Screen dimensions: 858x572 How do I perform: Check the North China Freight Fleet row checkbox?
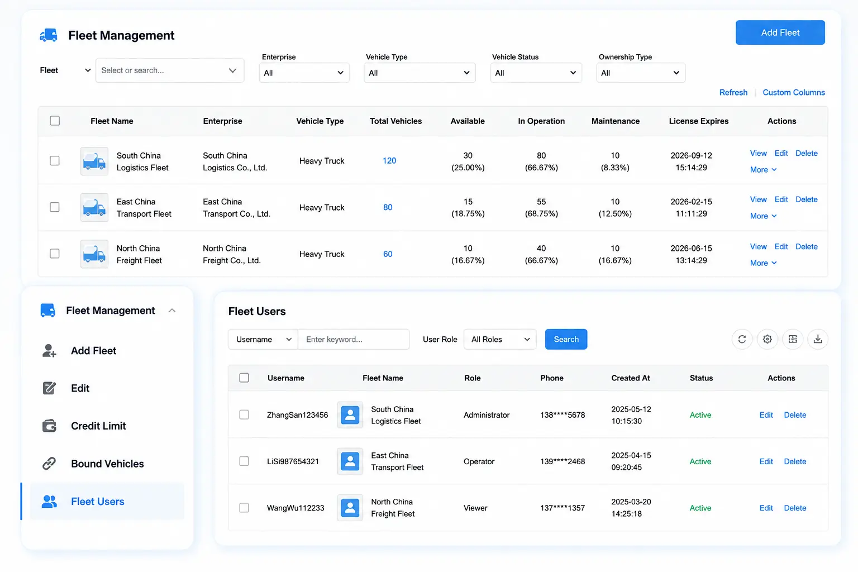(x=55, y=254)
